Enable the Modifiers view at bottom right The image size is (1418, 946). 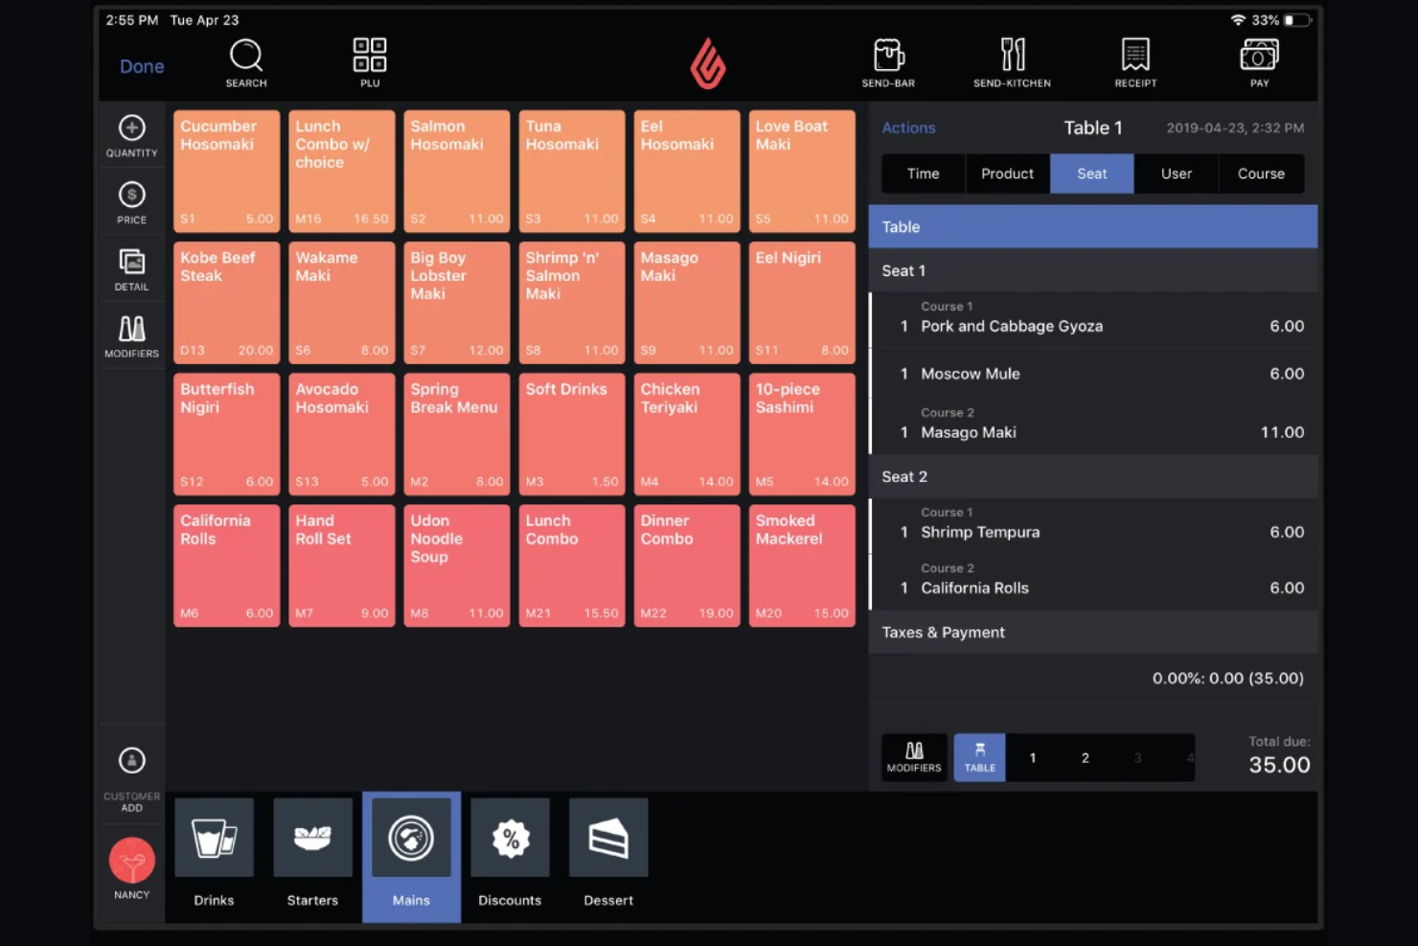point(913,757)
